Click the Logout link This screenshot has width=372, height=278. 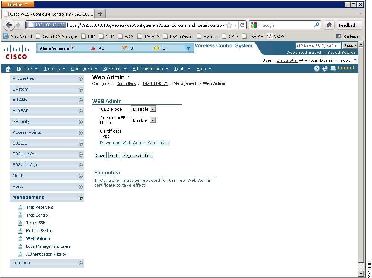(x=346, y=68)
